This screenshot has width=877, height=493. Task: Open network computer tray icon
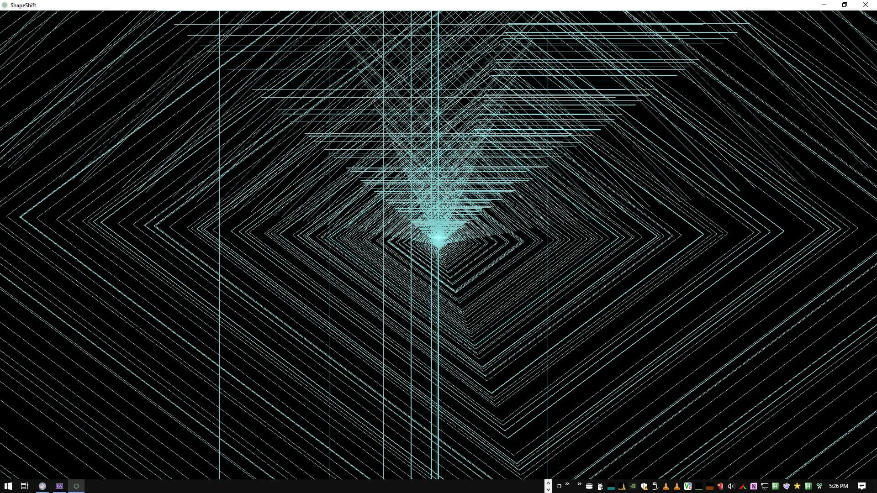click(764, 486)
